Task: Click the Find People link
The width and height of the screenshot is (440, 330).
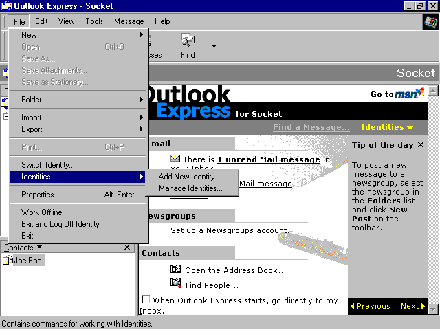Action: [x=212, y=285]
